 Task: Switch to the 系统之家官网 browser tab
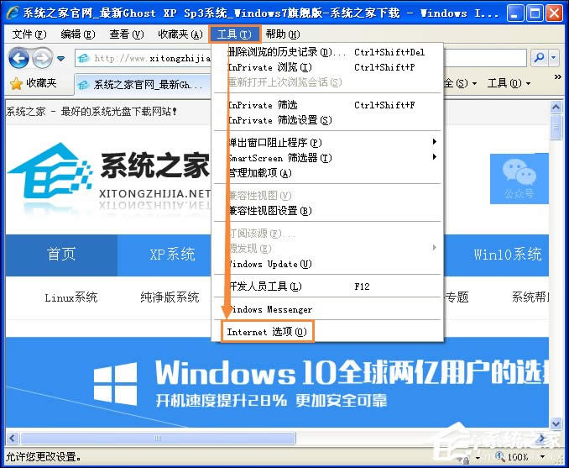coord(143,84)
